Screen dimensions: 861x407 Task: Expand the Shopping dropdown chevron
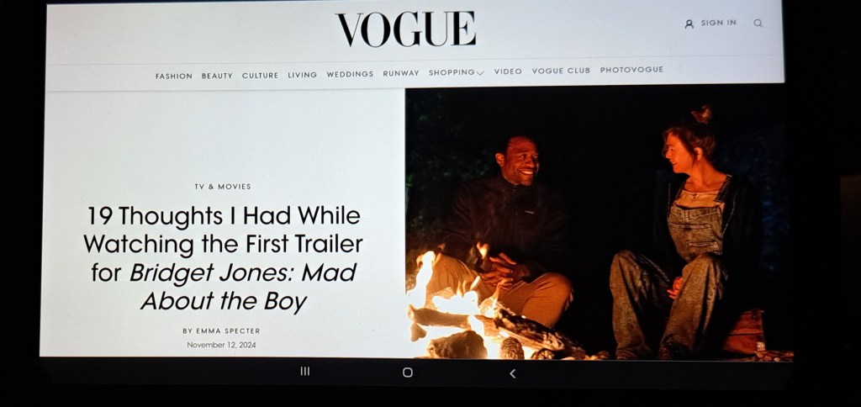[480, 72]
